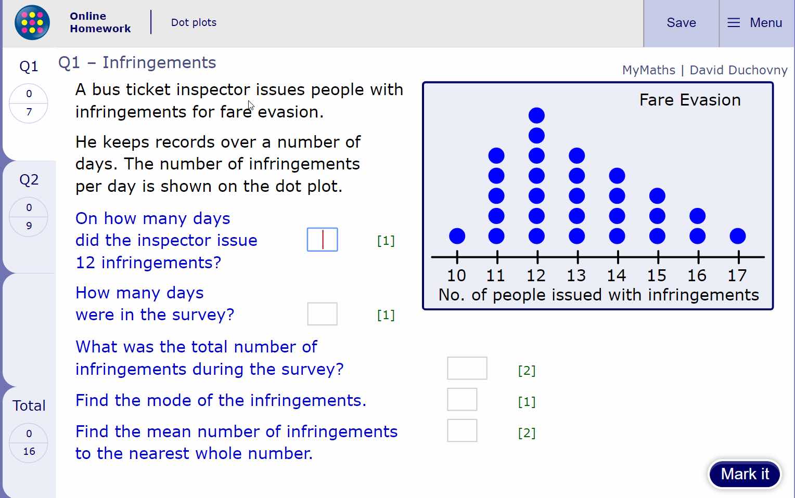Click the Q1 score circle showing 0/7
This screenshot has height=498, width=795.
29,103
